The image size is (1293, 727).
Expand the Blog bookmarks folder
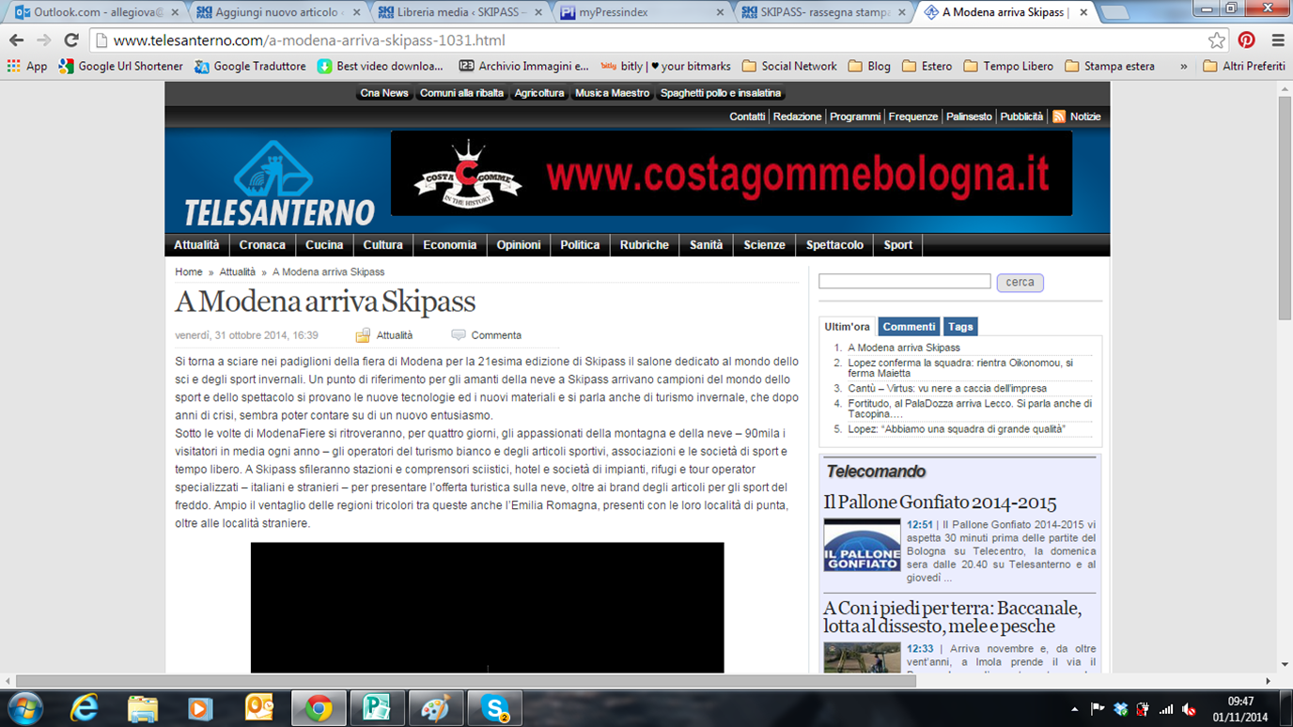click(869, 67)
